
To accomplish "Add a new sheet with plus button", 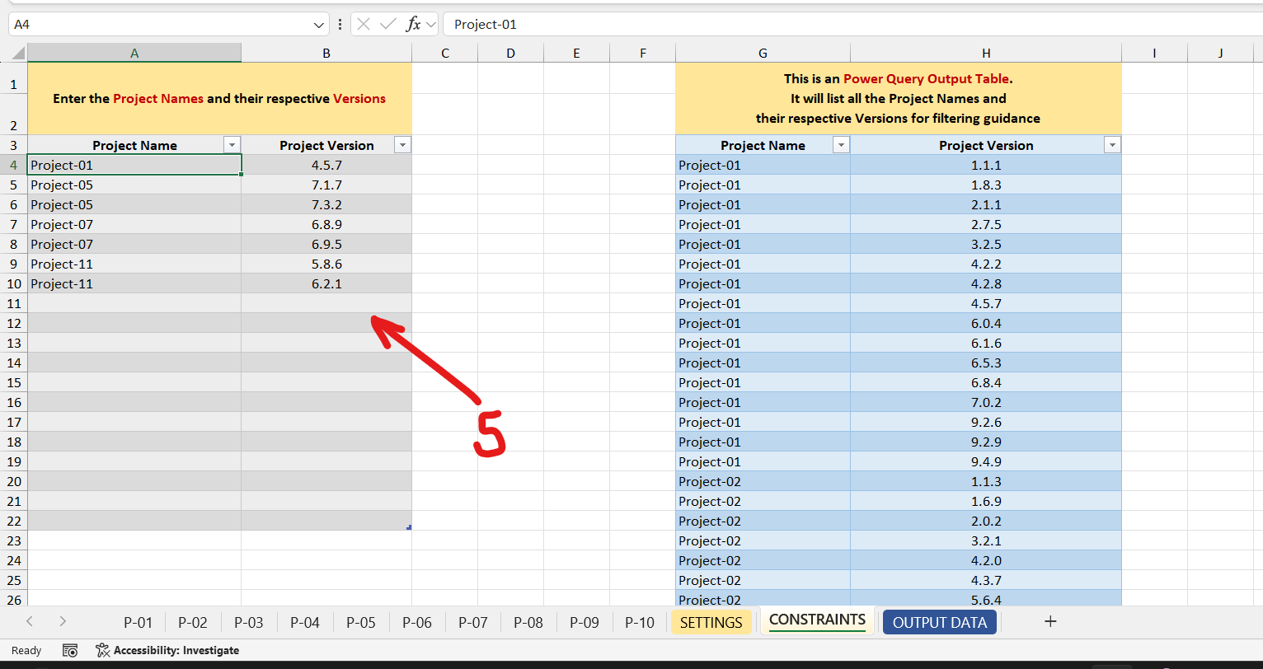I will (1050, 622).
